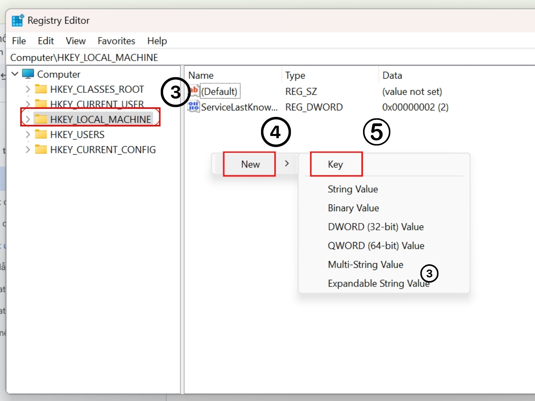Select Key from the New submenu

click(x=336, y=164)
